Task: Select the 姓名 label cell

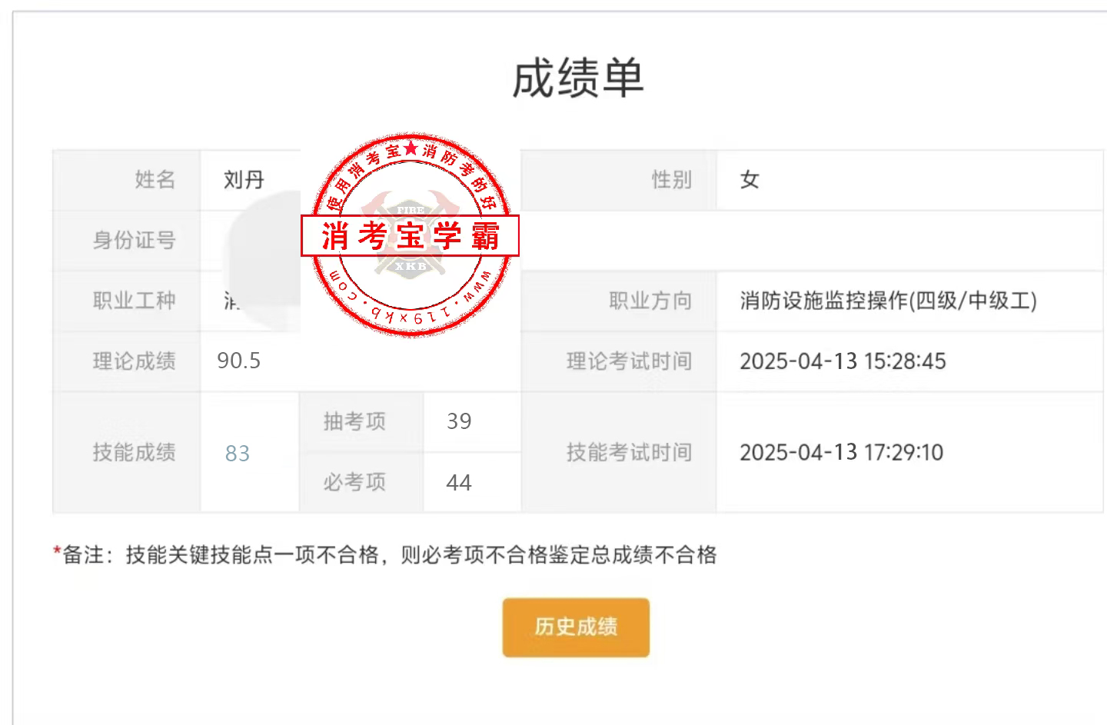Action: click(127, 180)
